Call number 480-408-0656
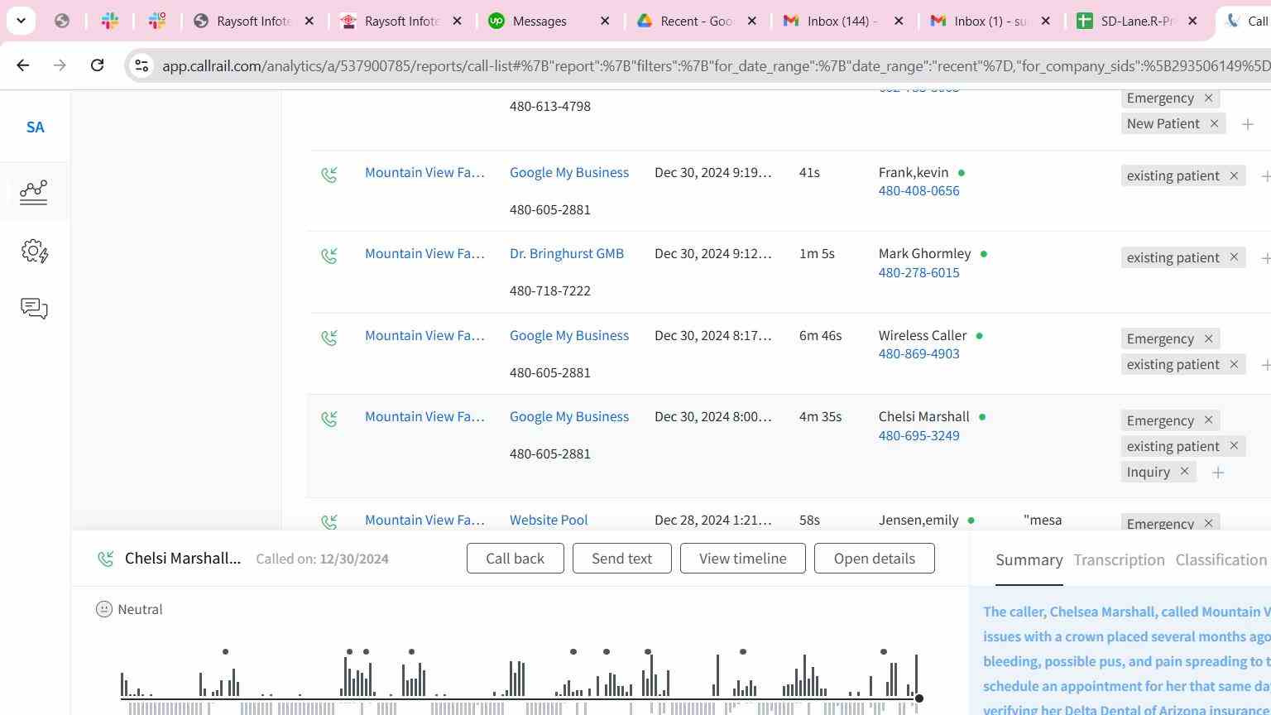This screenshot has width=1271, height=715. (x=918, y=190)
